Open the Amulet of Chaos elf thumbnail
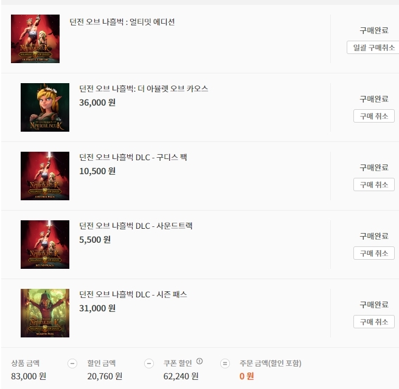The height and width of the screenshot is (389, 399). (x=45, y=107)
